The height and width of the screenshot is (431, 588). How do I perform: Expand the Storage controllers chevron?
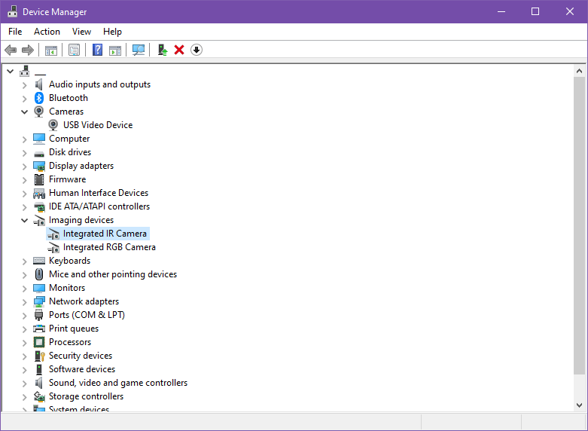click(24, 397)
